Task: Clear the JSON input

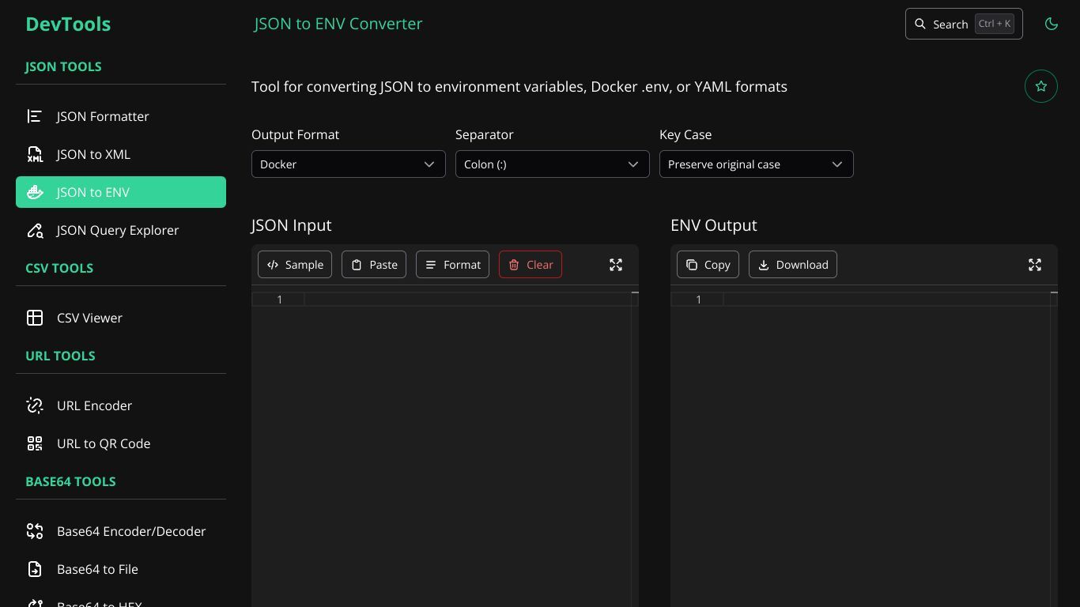Action: click(x=531, y=265)
